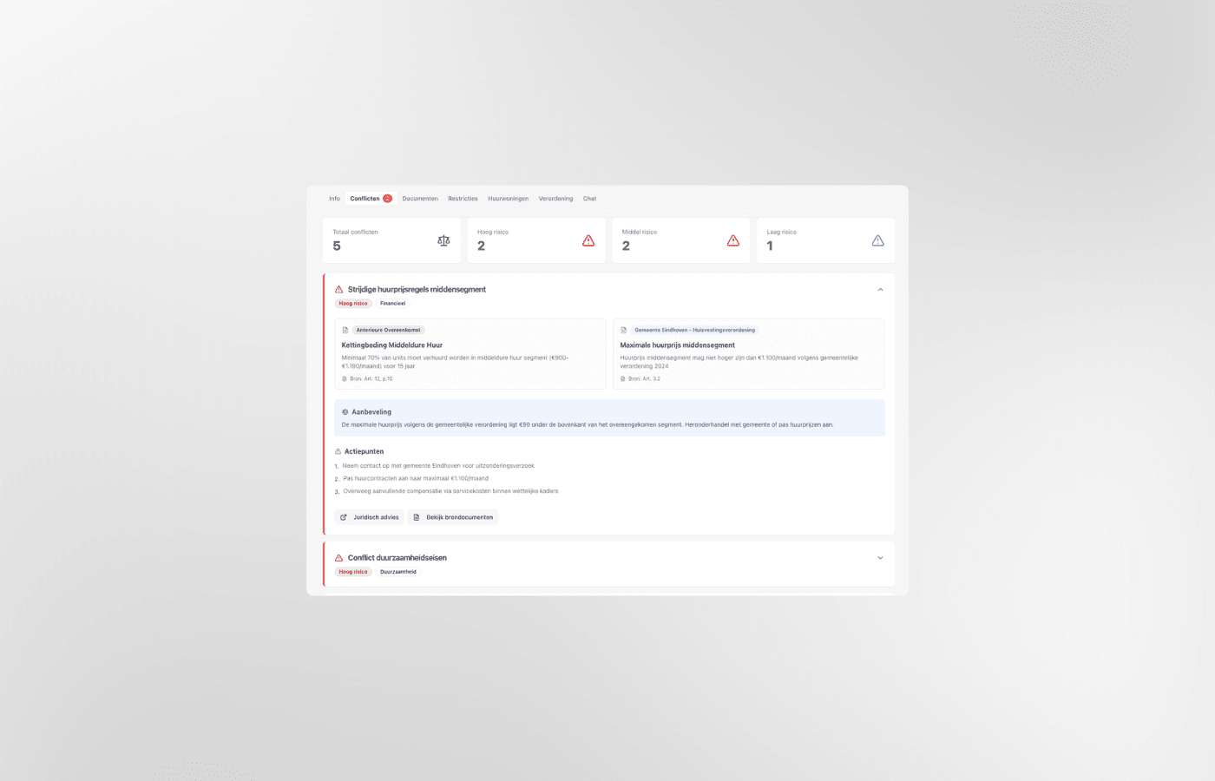
Task: Click the icon beside the Aanbeveling heading
Action: (x=345, y=412)
